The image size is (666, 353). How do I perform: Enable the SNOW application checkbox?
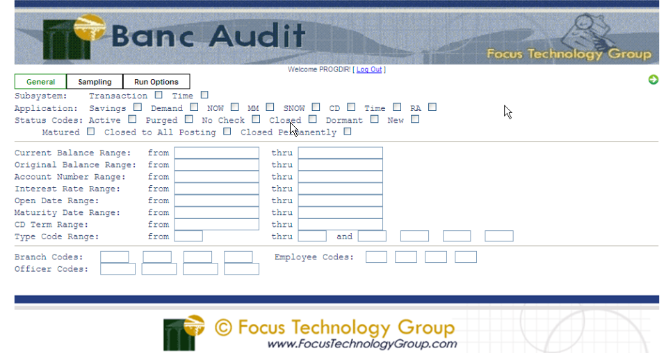[316, 107]
